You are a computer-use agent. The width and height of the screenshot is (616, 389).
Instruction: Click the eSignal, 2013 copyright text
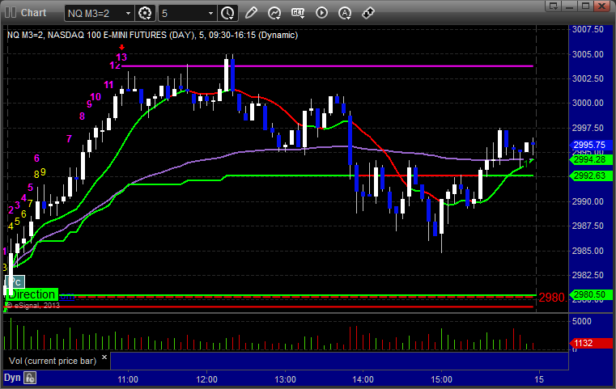[33, 306]
